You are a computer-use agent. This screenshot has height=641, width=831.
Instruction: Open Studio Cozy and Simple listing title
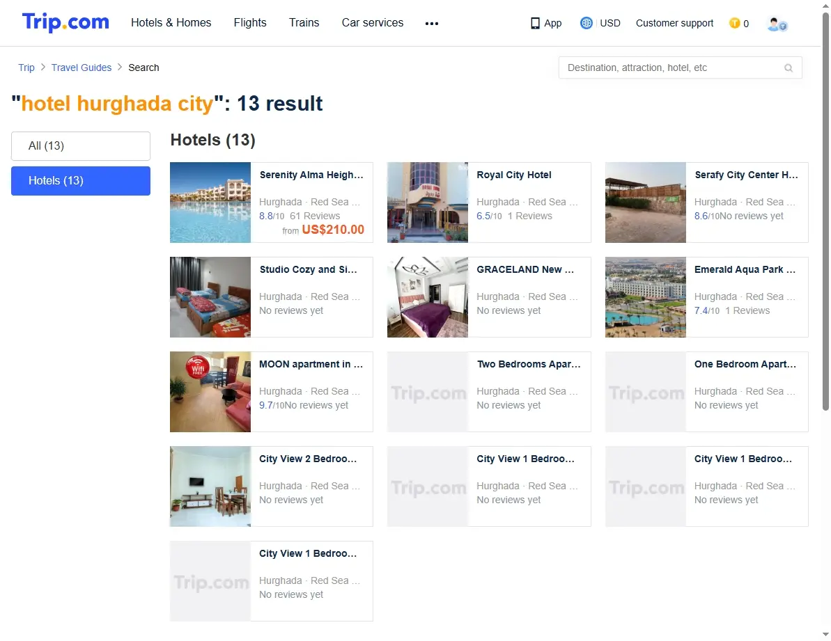pyautogui.click(x=309, y=270)
